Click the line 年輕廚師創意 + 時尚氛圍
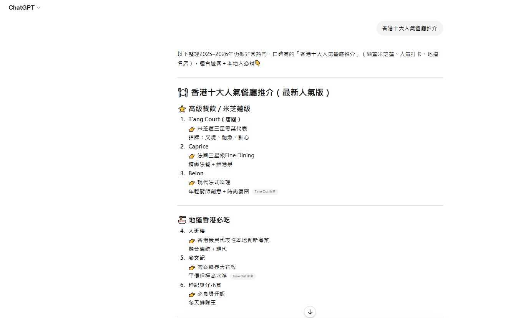513x318 pixels. (x=219, y=191)
